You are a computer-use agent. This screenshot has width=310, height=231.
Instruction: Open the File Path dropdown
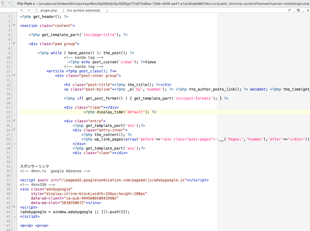click(26, 4)
